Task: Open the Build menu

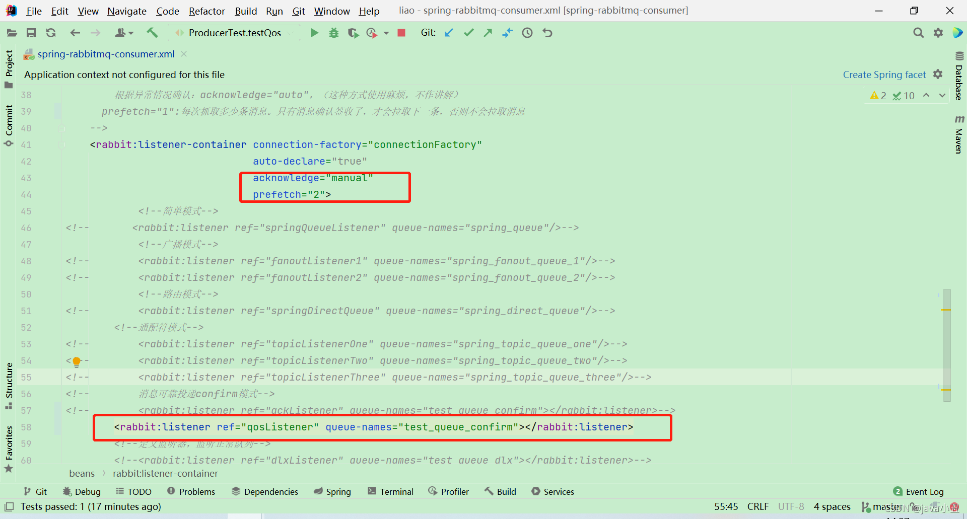Action: [246, 11]
